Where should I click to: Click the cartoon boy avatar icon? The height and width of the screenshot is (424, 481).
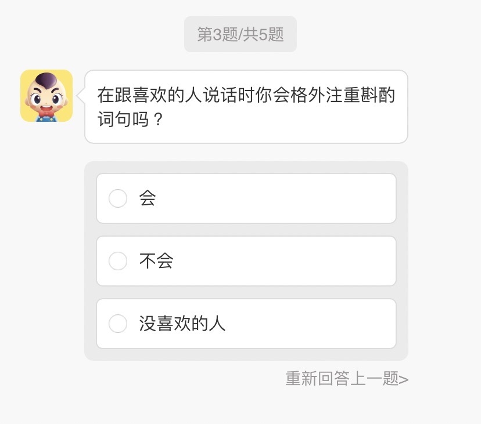point(46,96)
